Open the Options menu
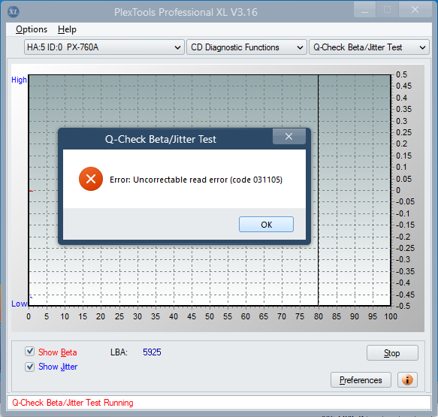Image resolution: width=438 pixels, height=417 pixels. 32,29
